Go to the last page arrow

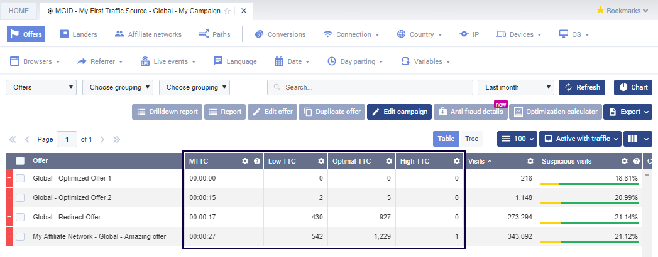[116, 139]
